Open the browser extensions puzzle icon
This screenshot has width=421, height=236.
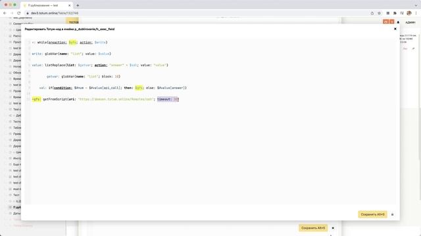395,13
